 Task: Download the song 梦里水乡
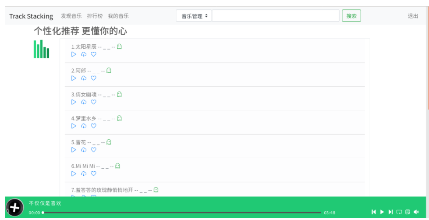tap(84, 126)
